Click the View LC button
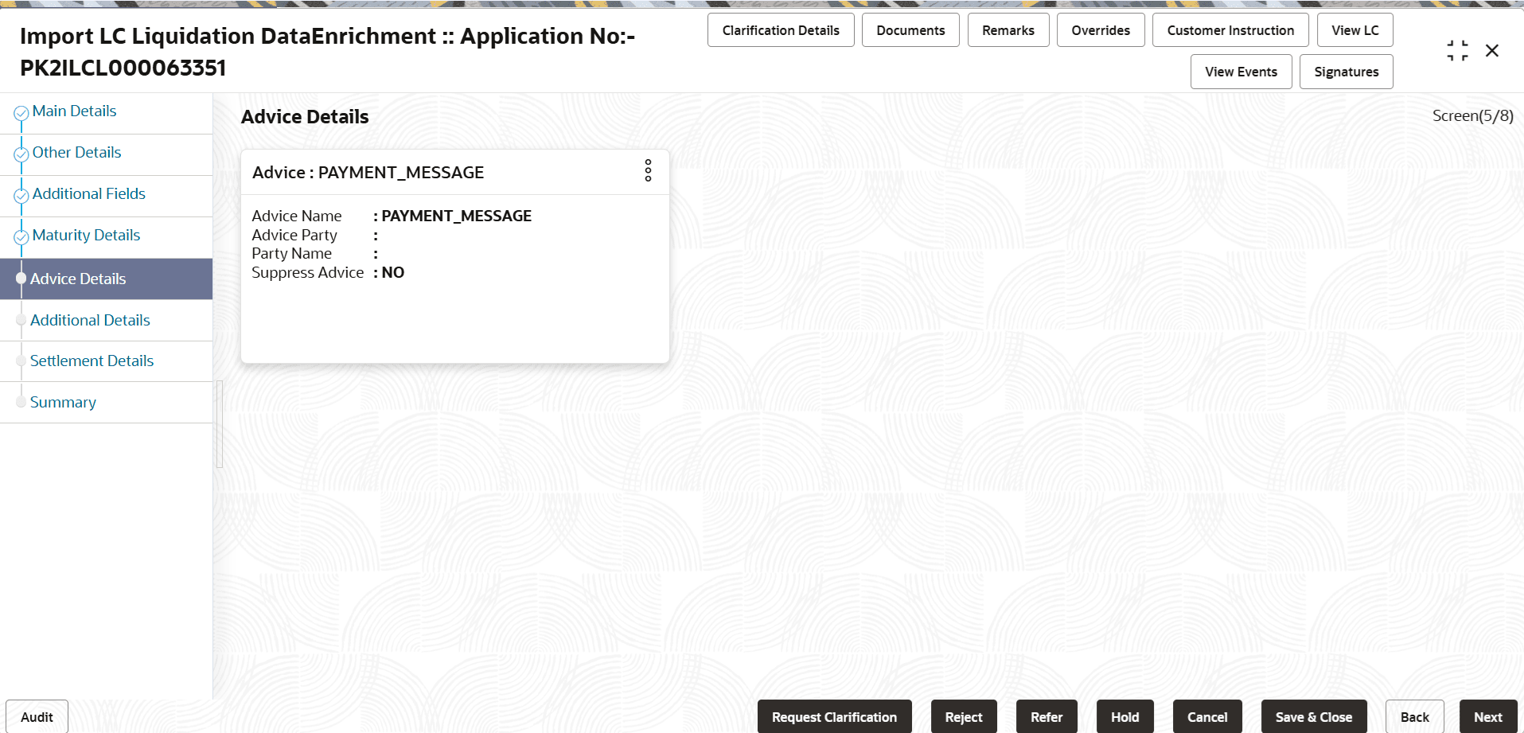 pyautogui.click(x=1355, y=30)
